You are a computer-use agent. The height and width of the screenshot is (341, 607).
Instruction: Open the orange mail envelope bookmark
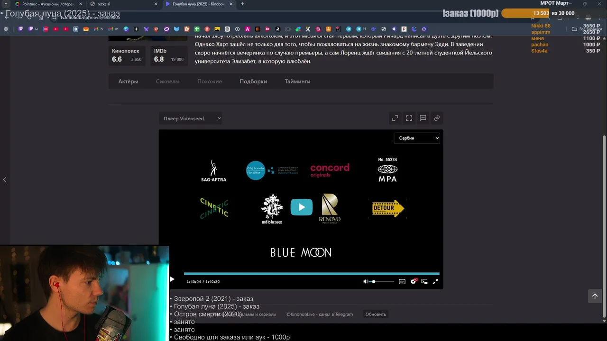tap(86, 29)
